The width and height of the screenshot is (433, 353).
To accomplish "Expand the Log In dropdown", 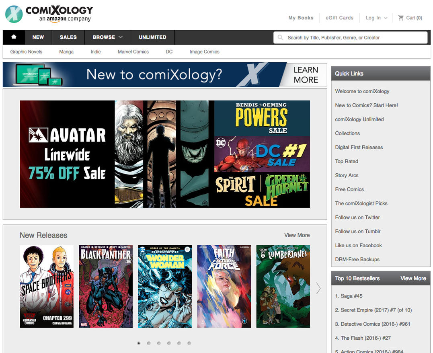I will pyautogui.click(x=376, y=18).
